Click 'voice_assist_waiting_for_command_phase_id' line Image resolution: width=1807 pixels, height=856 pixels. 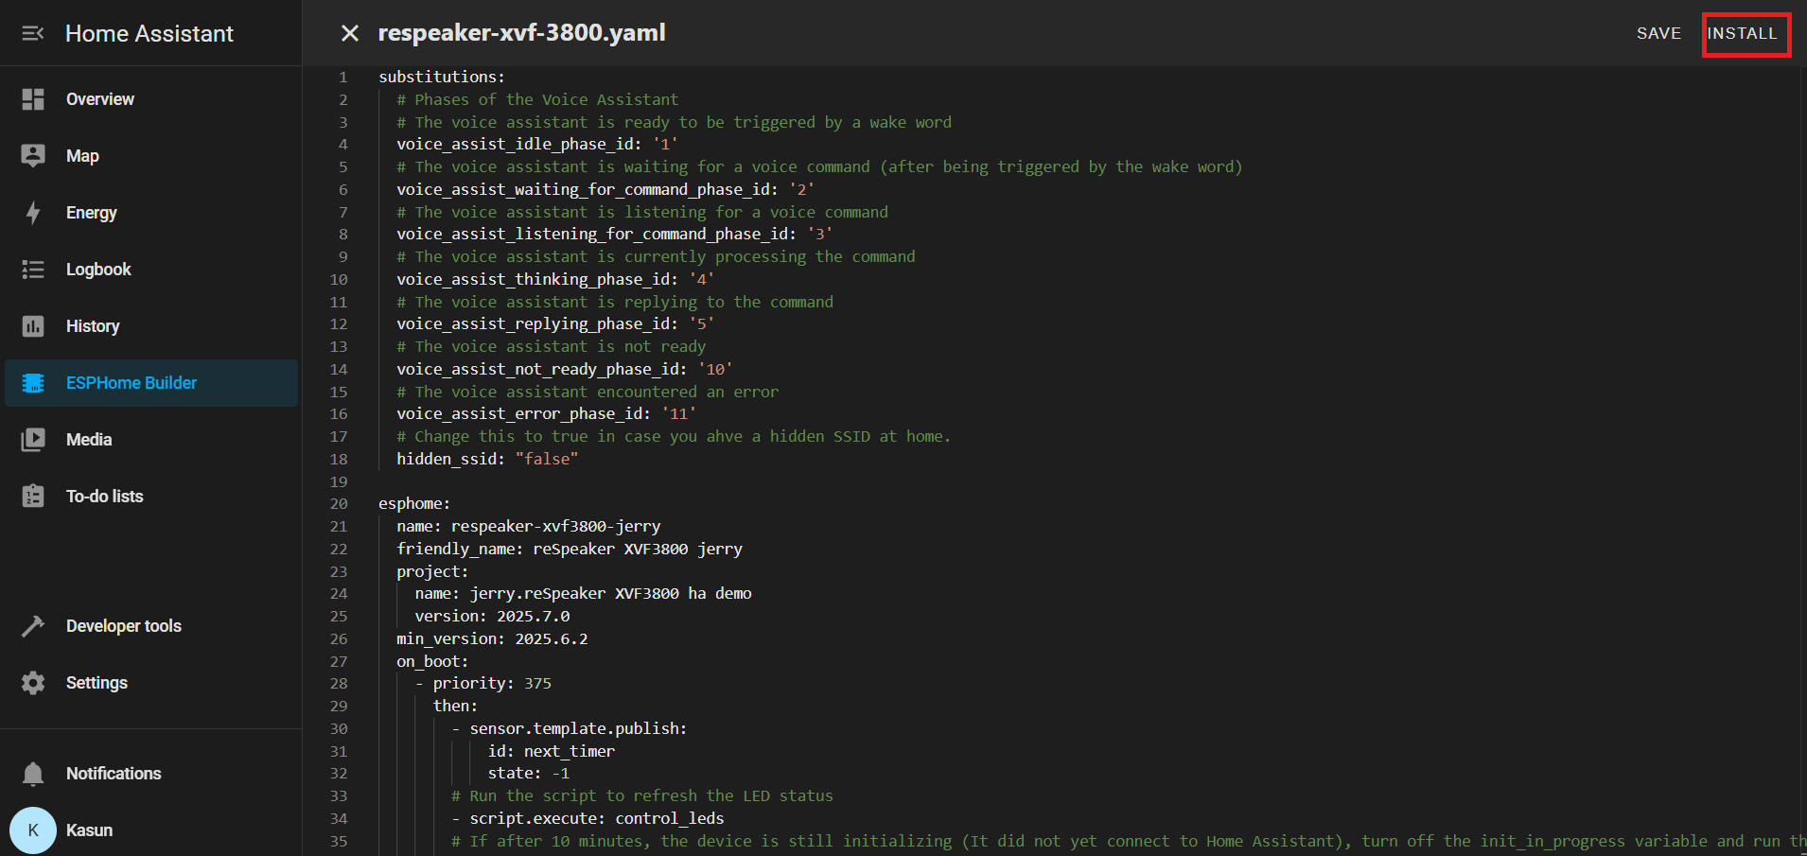605,189
